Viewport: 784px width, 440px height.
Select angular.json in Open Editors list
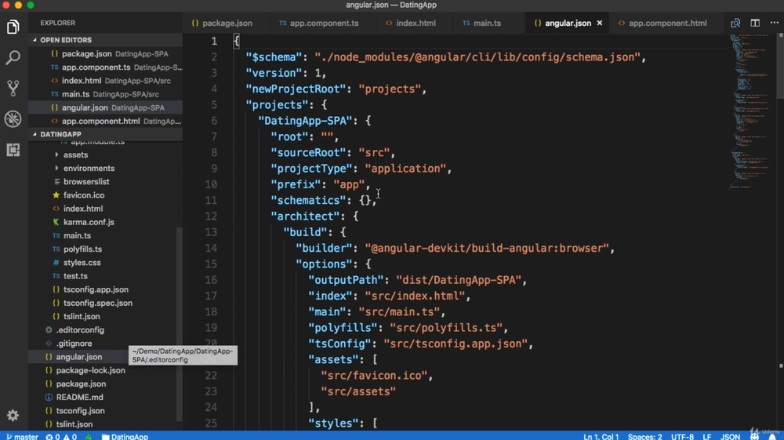(105, 107)
